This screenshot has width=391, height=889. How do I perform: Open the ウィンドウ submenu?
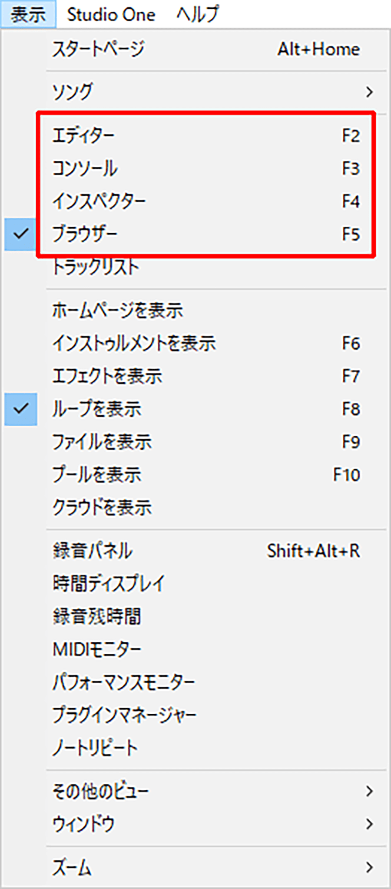click(195, 824)
